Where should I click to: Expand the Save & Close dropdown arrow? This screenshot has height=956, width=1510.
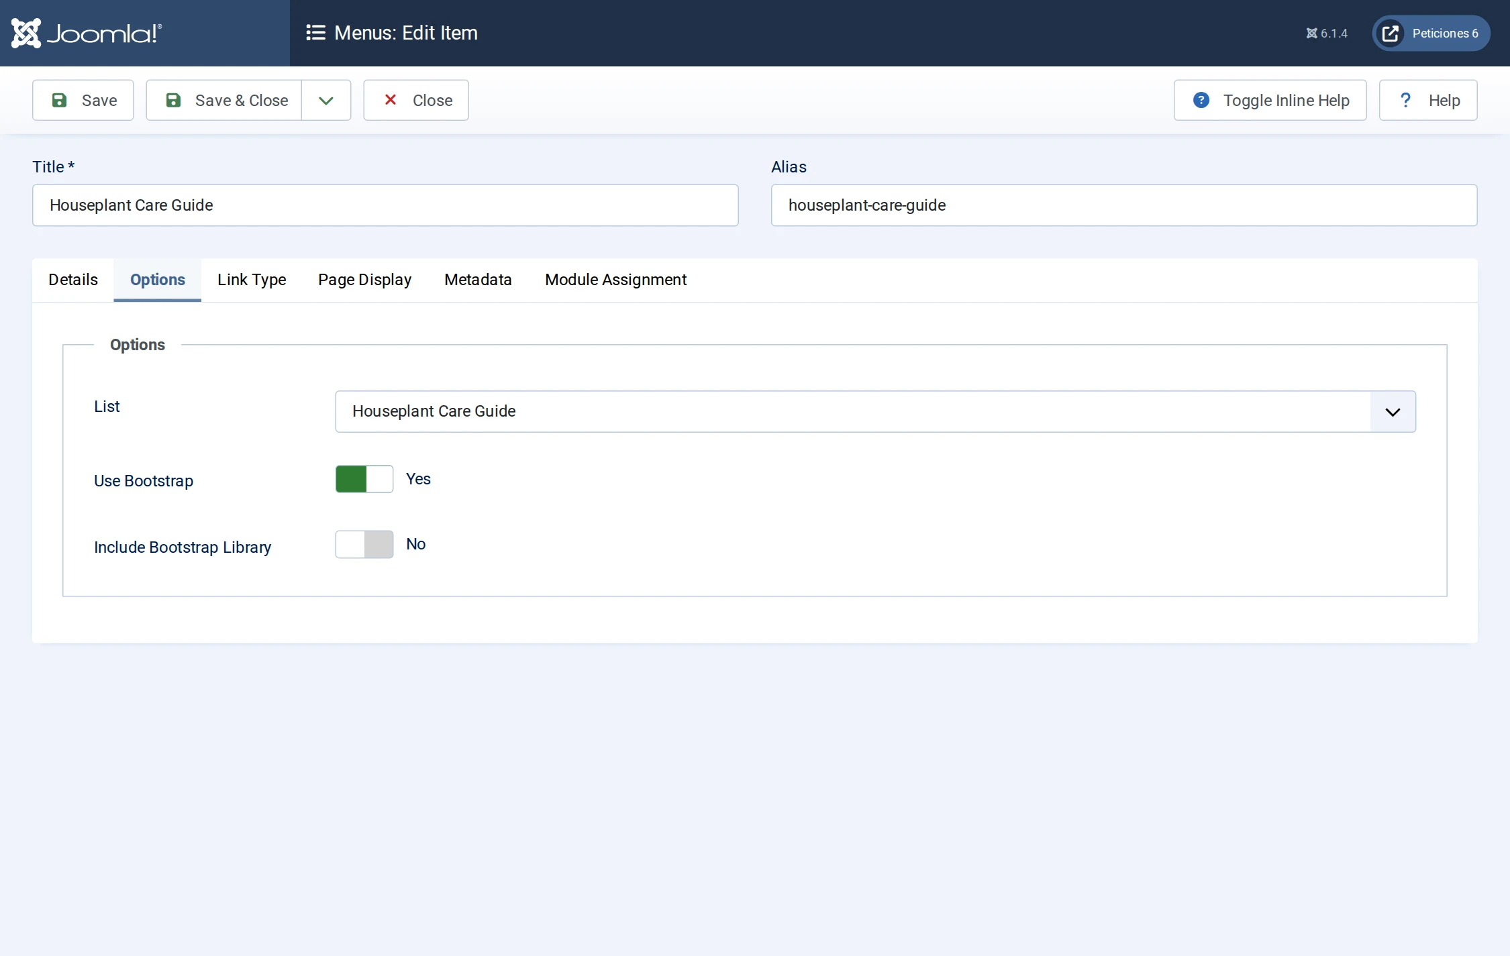click(326, 100)
